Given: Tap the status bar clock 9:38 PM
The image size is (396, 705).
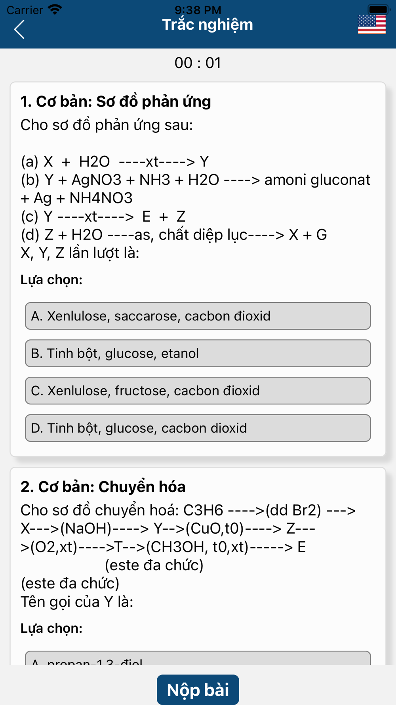Looking at the screenshot, I should coord(198,10).
